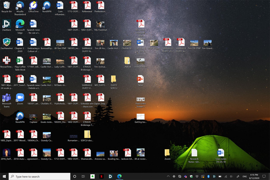Select the Zoom app shortcut

click(20, 98)
